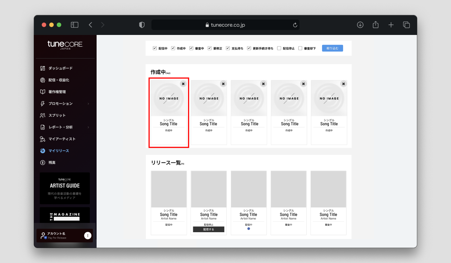Open THE MAGAZINE banner

65,215
